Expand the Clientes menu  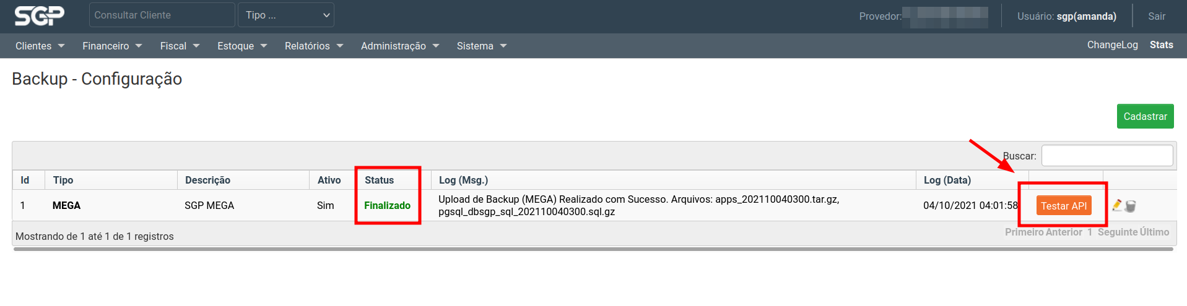[x=40, y=46]
